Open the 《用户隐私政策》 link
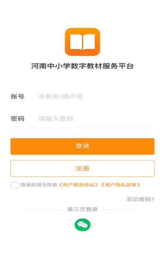 click(x=121, y=185)
